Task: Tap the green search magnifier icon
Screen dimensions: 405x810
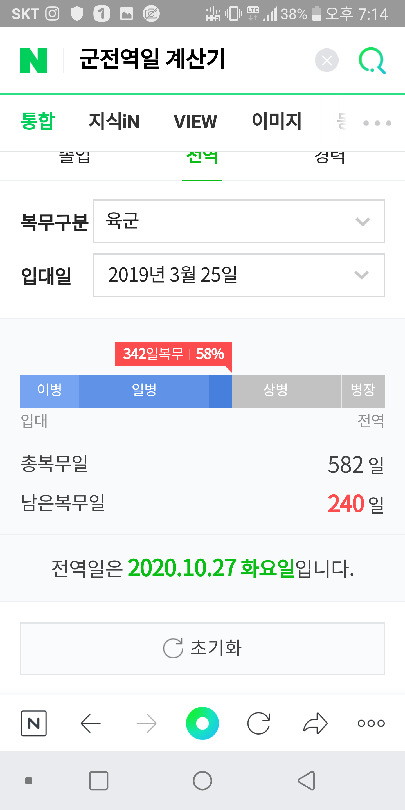Action: click(x=372, y=61)
